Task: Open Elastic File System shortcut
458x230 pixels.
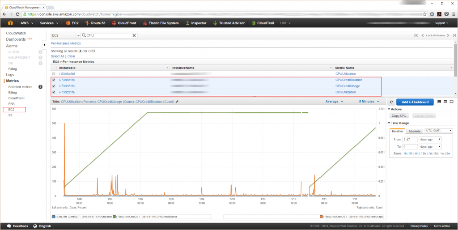Action: coord(161,23)
